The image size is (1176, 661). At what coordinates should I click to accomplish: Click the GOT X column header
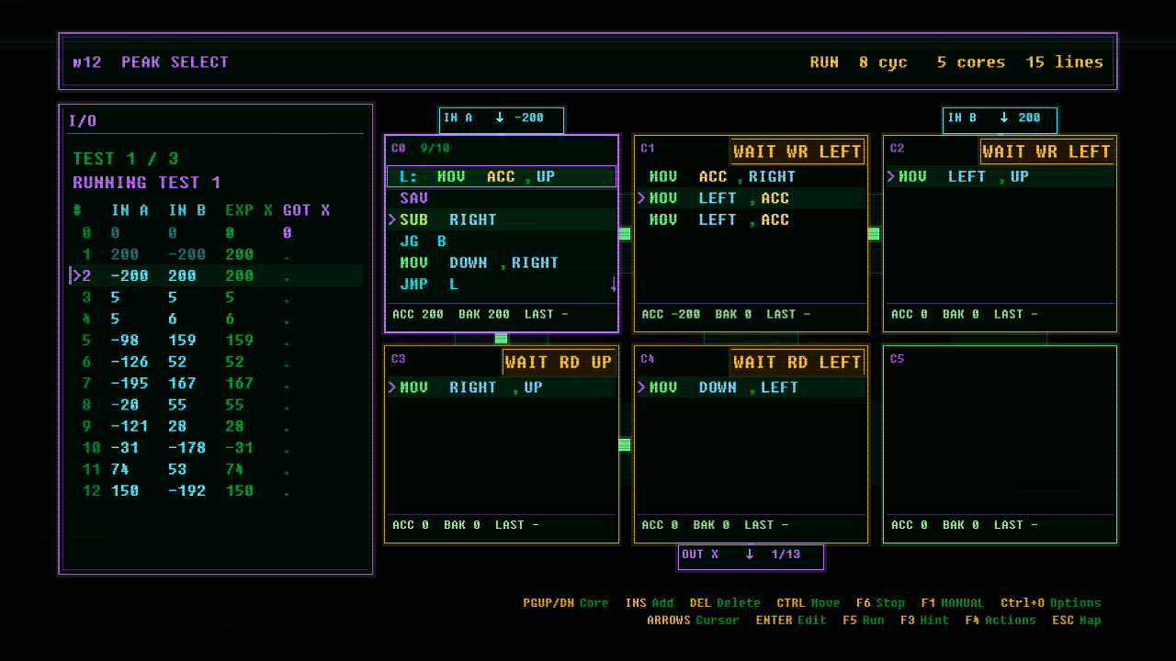tap(307, 210)
